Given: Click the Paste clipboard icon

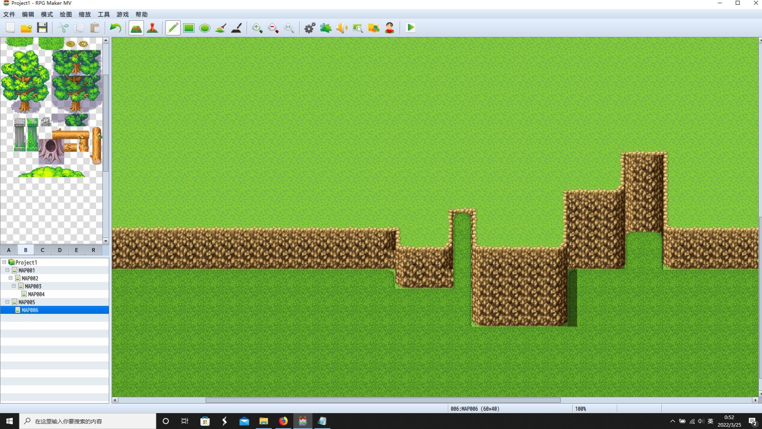Looking at the screenshot, I should [95, 28].
